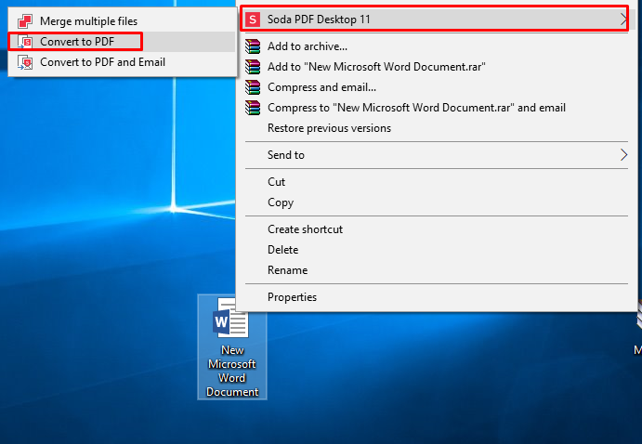Open Soda PDF Desktop 11 menu entry
Screen dimensions: 642x444
437,20
